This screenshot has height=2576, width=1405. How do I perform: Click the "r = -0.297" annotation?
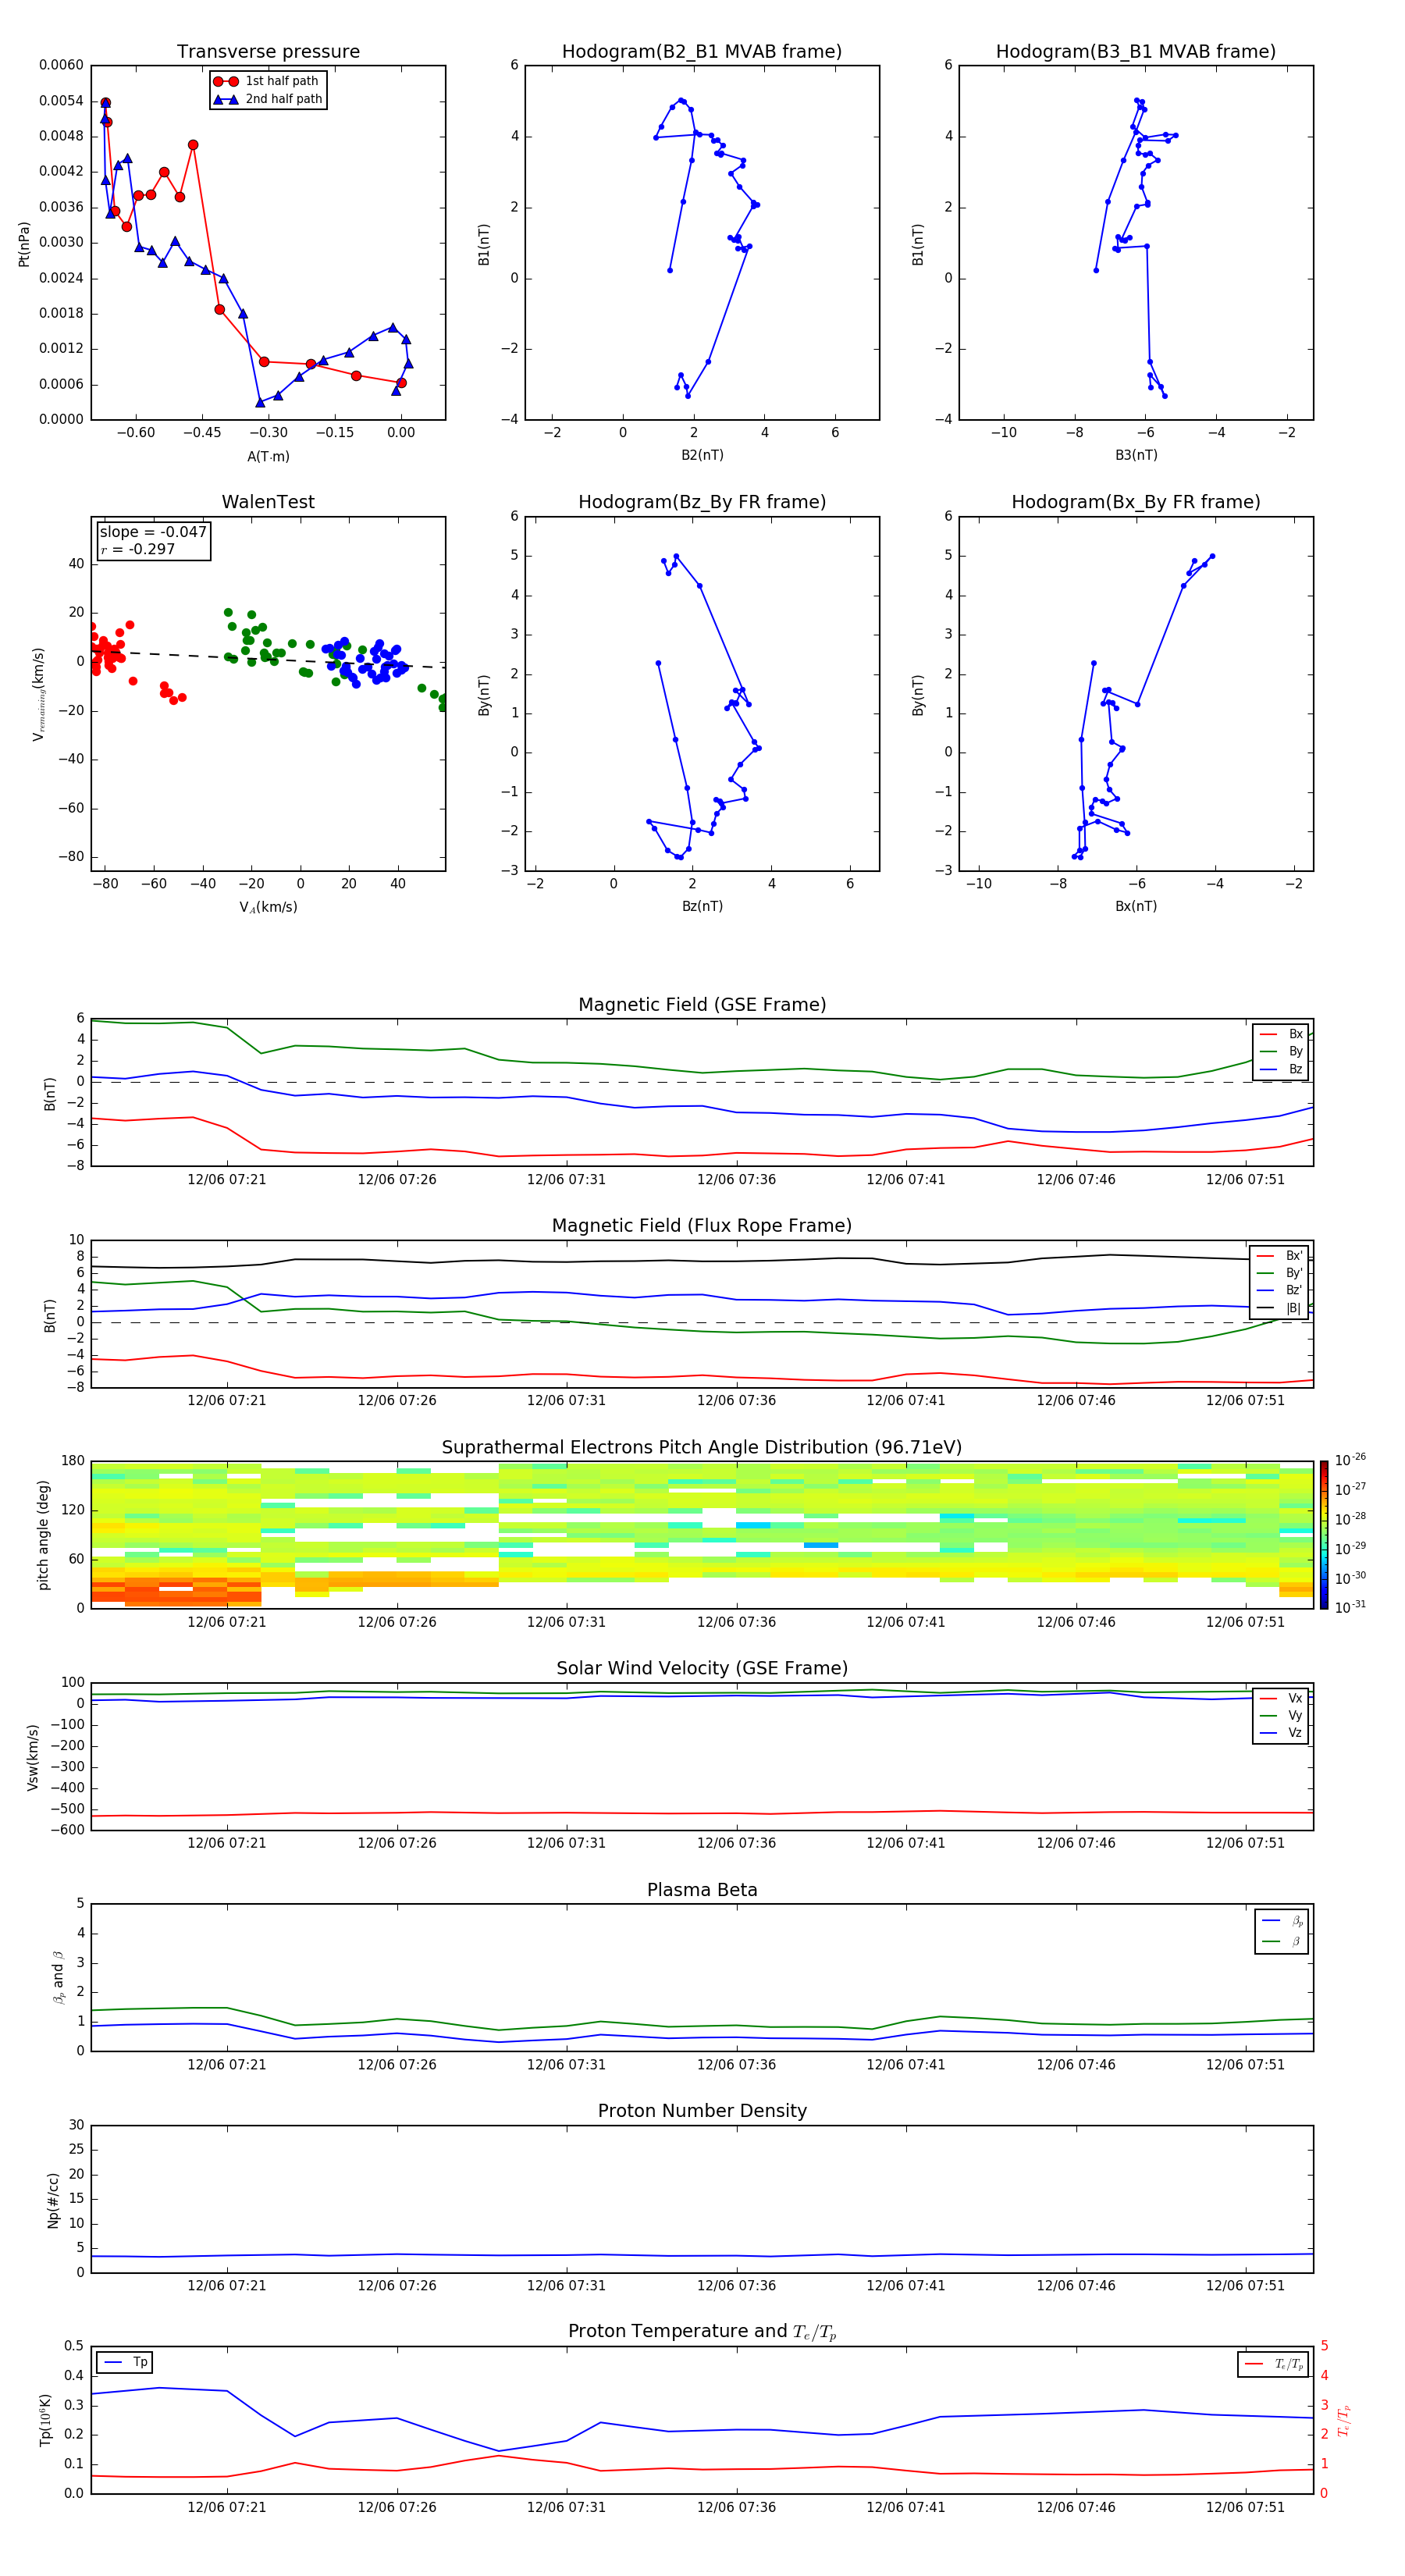pos(138,549)
